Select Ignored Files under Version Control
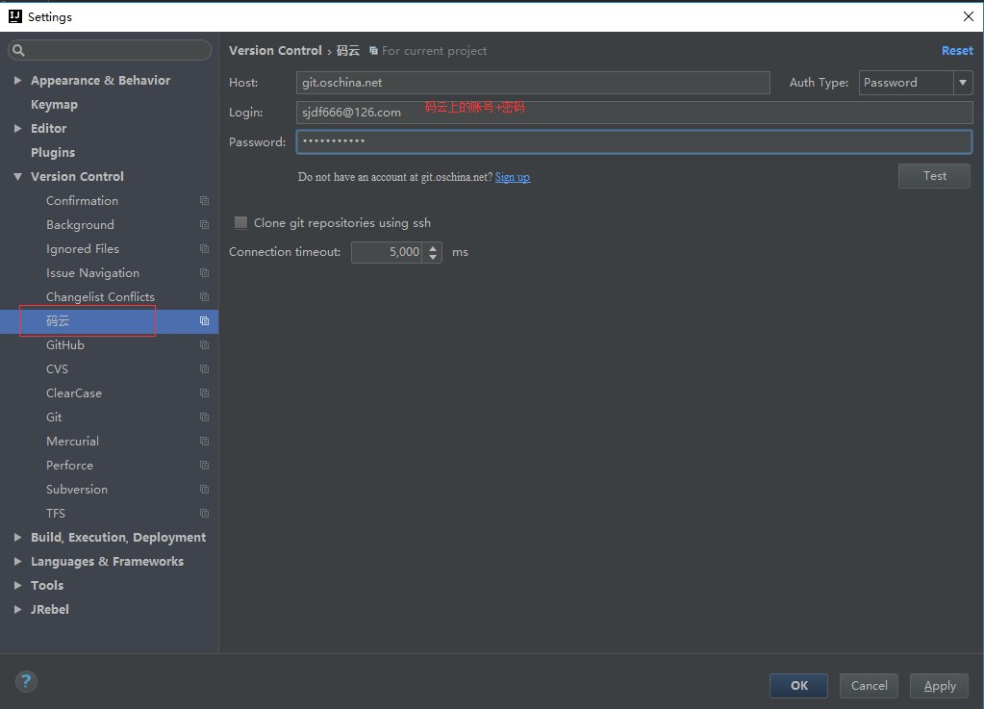984x709 pixels. tap(82, 248)
